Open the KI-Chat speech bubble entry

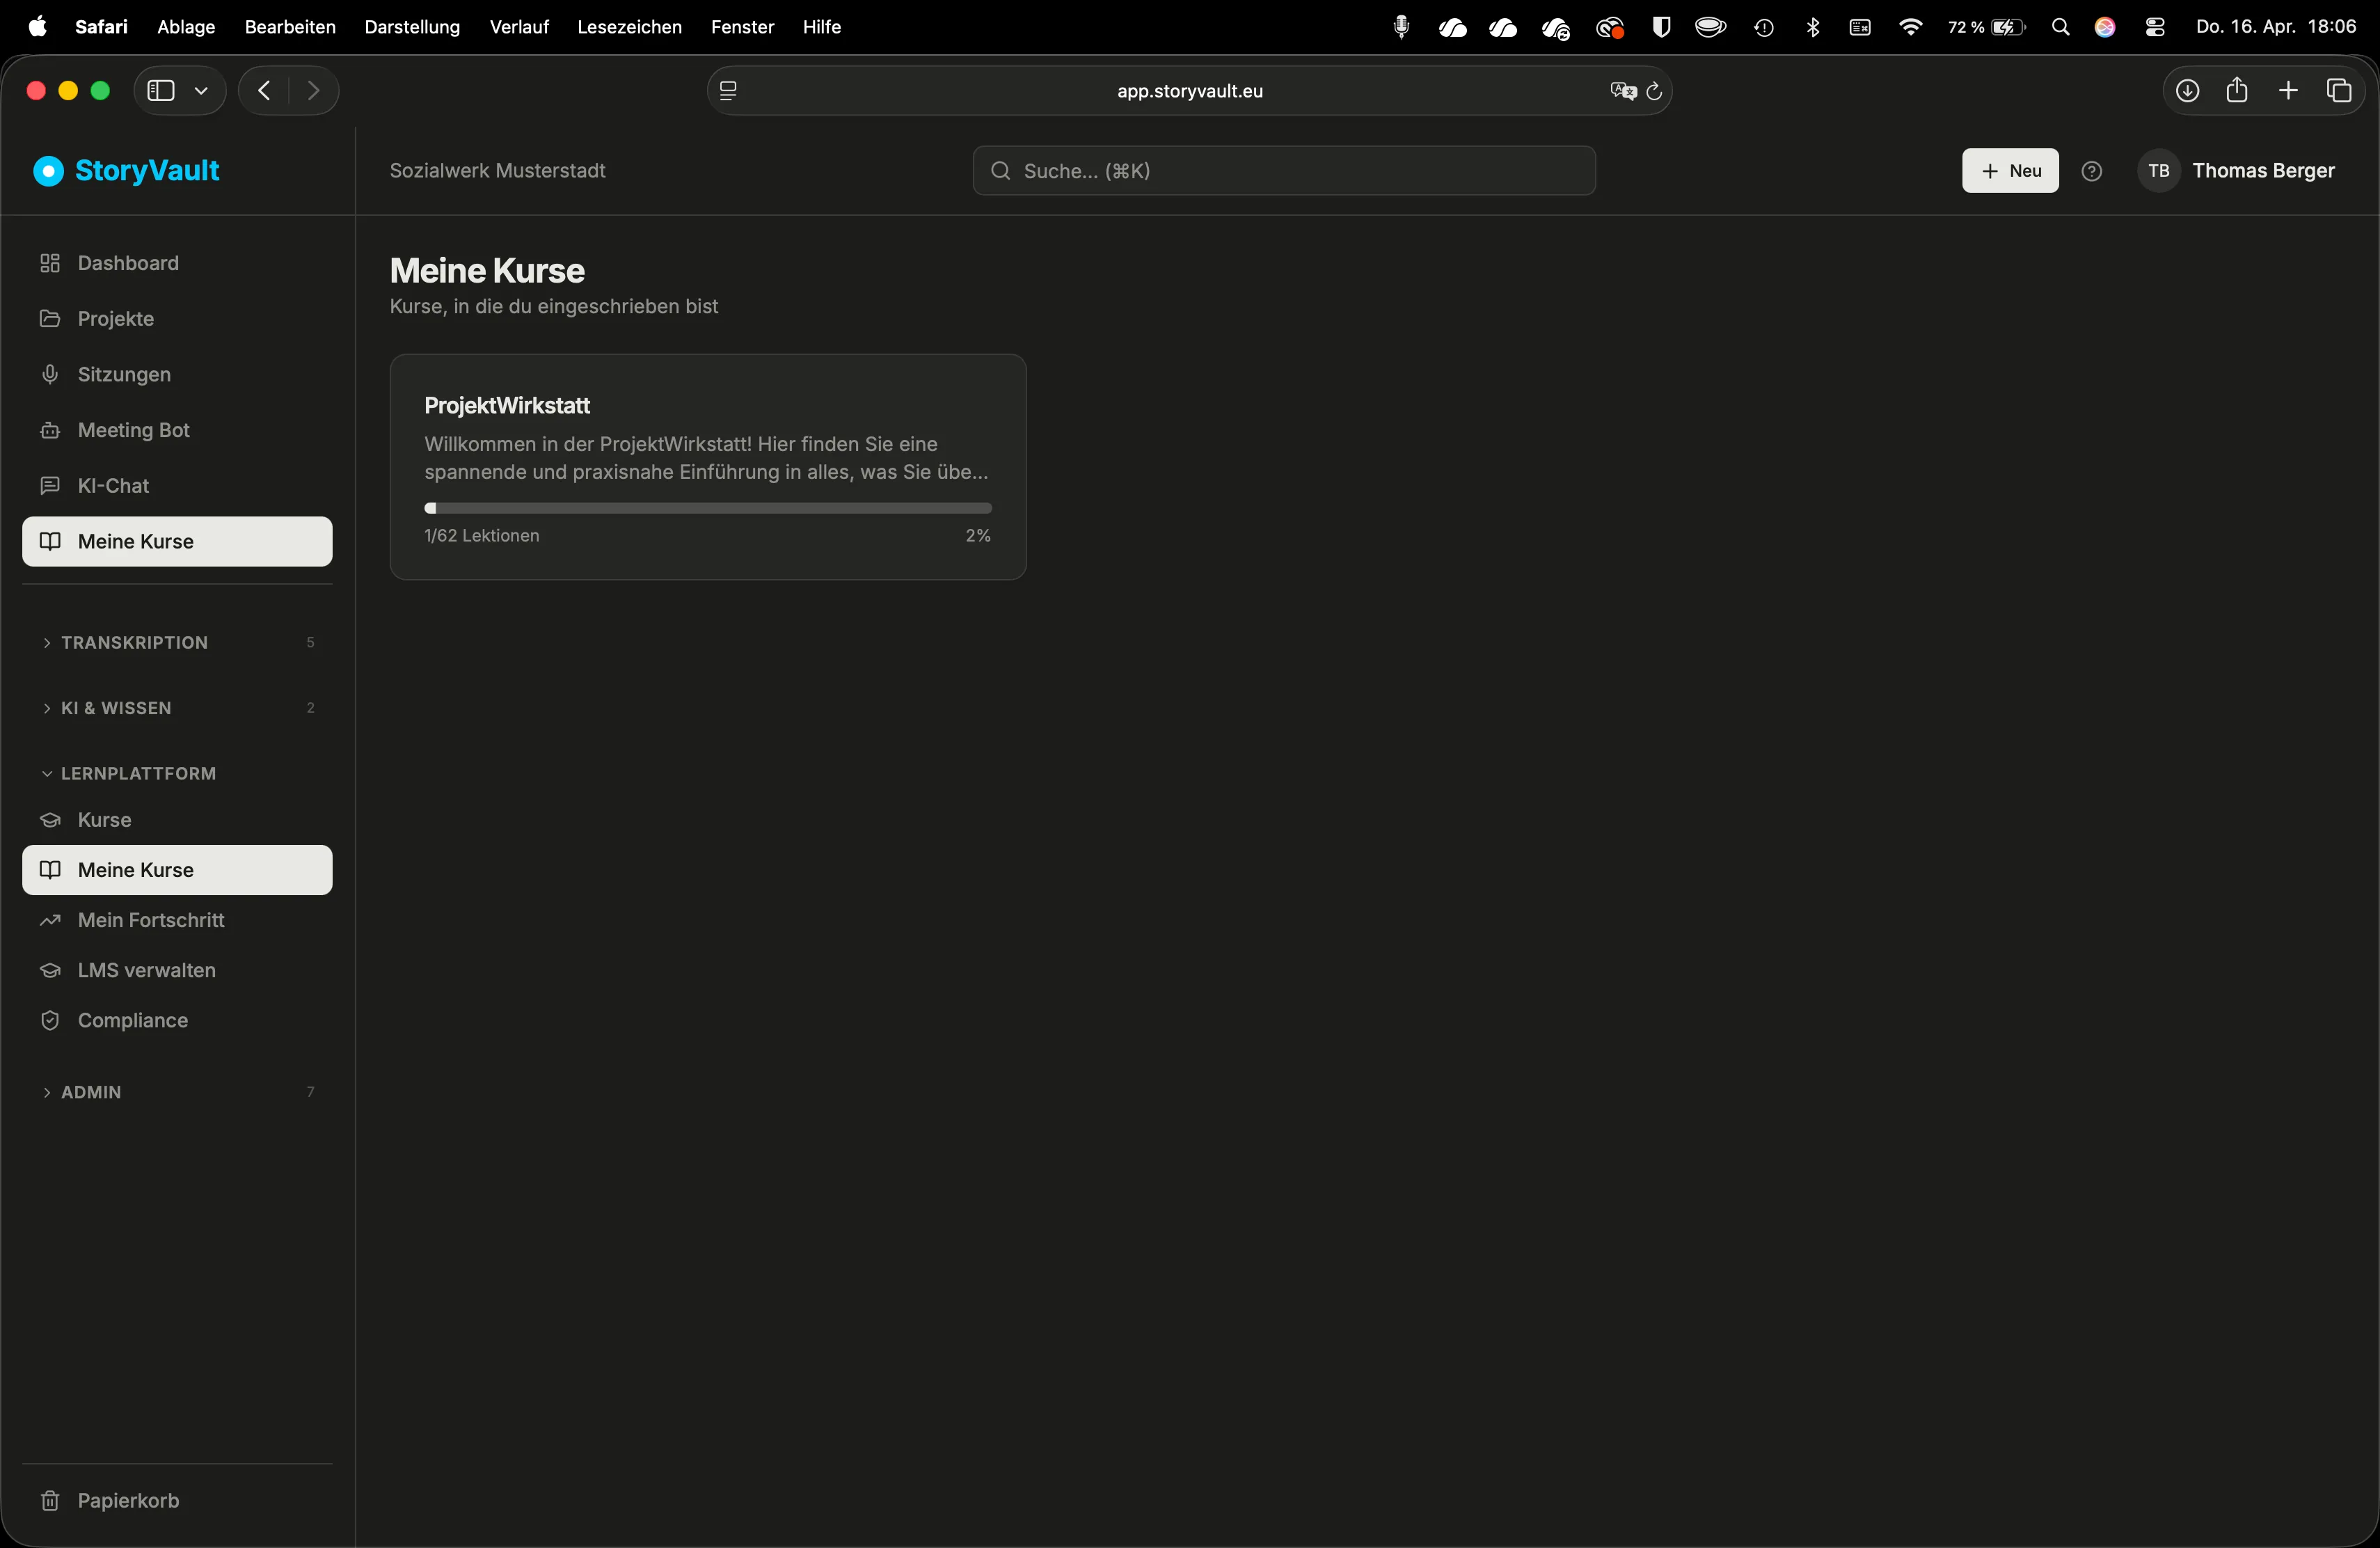pyautogui.click(x=177, y=486)
